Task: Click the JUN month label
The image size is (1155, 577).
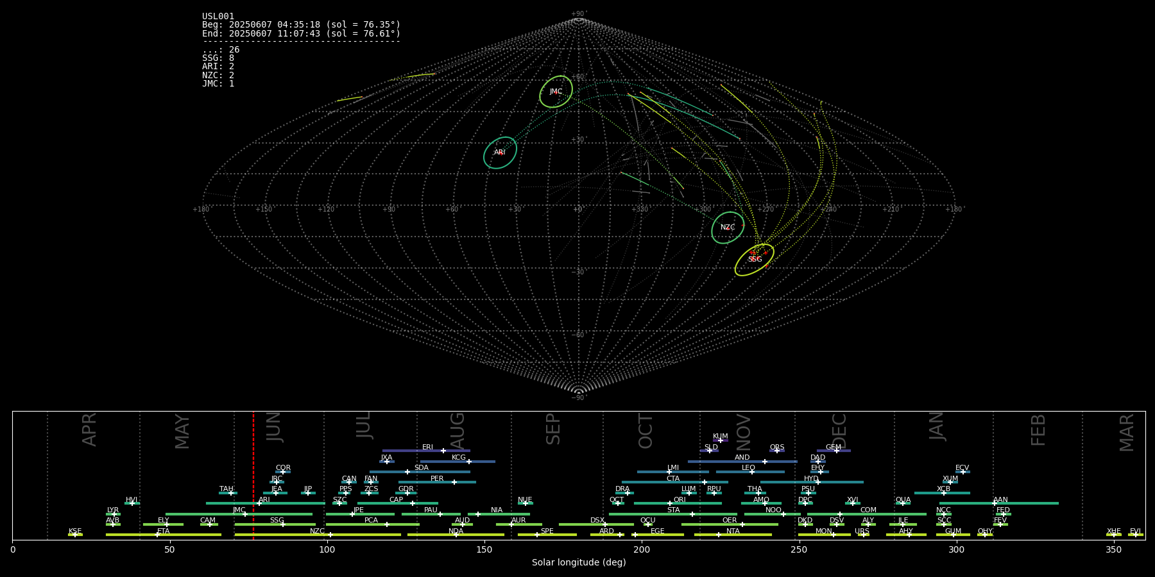Action: pos(275,427)
